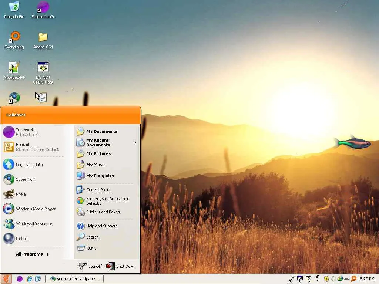Launch purple Eclipse Lun3r quick launch icon
This screenshot has width=379, height=284.
(x=20, y=279)
